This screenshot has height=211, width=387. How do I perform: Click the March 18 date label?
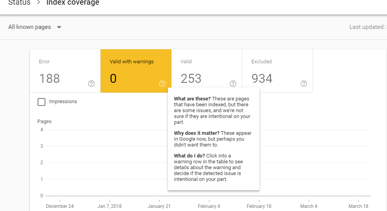click(x=358, y=206)
